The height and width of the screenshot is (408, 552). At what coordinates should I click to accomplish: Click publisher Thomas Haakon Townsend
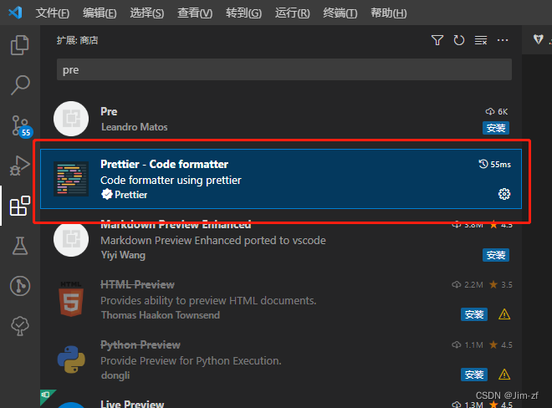point(161,315)
